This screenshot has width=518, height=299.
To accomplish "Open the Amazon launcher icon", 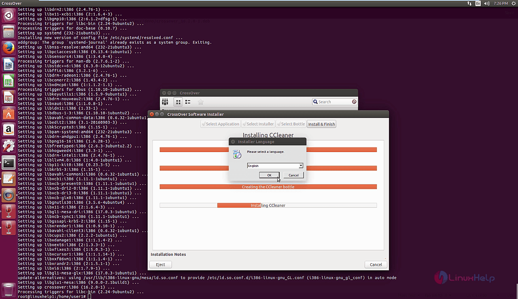I will tap(9, 130).
